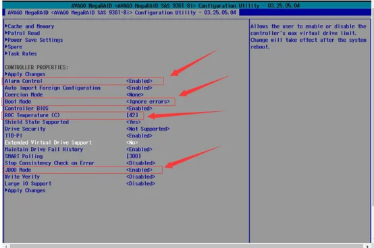The height and width of the screenshot is (248, 374).
Task: Click the horizontal scrollbar right arrow
Action: pyautogui.click(x=367, y=246)
